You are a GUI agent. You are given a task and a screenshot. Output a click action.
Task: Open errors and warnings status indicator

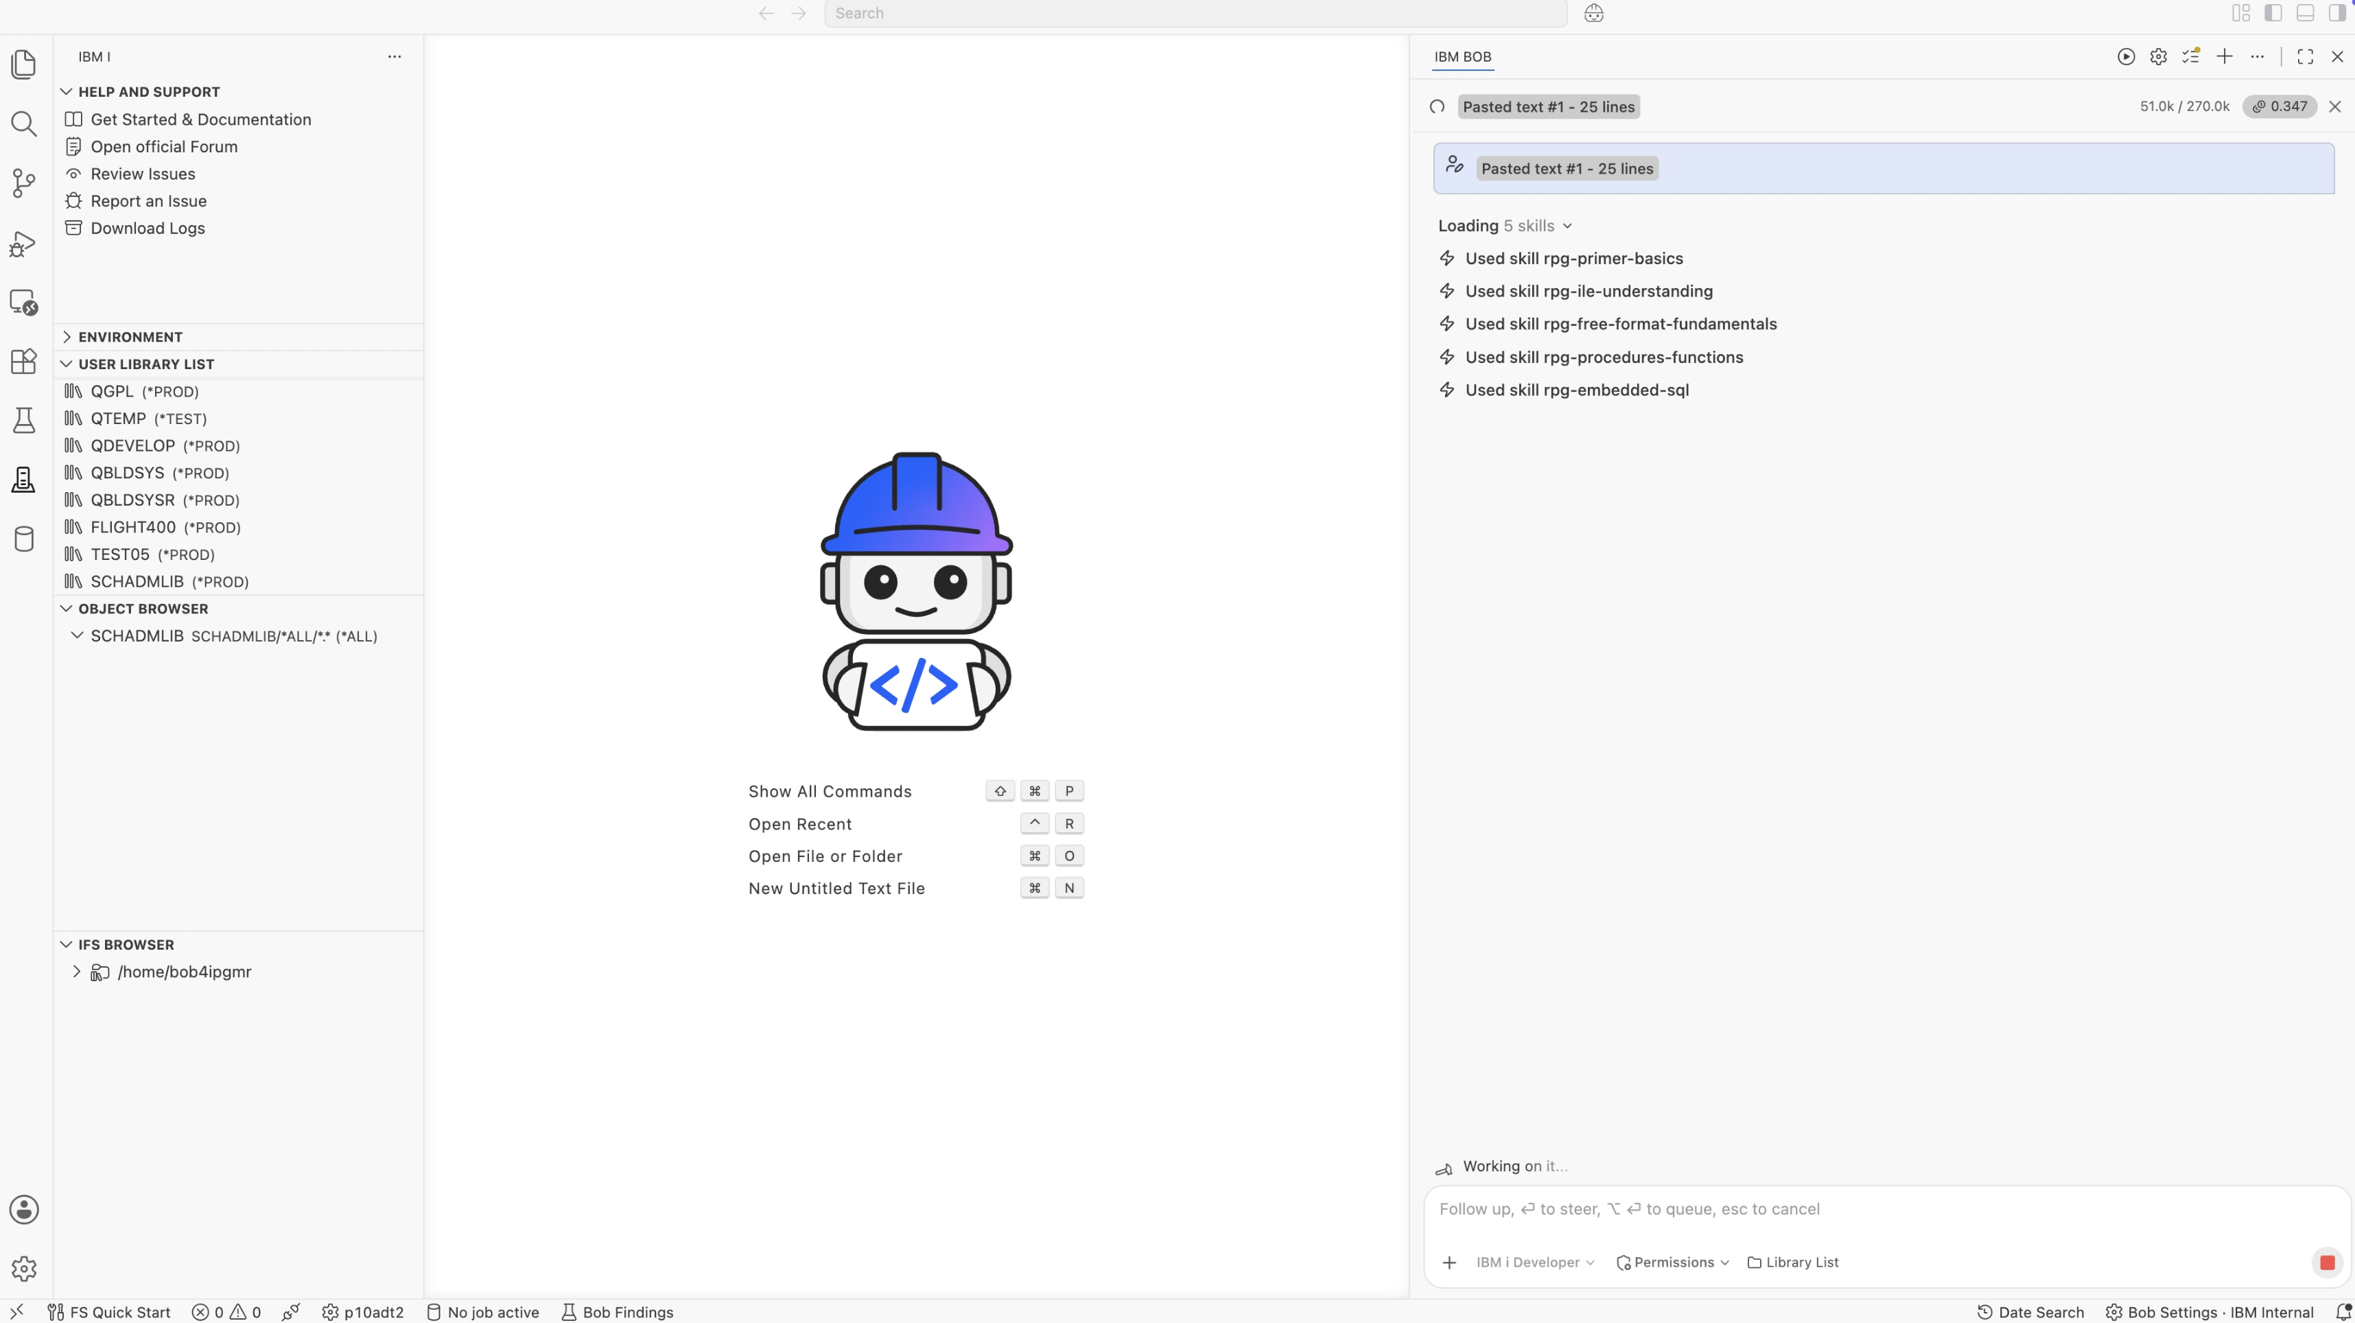click(x=226, y=1312)
